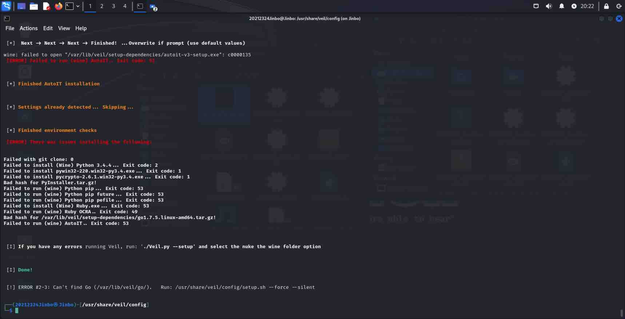Expand terminal launcher dropdown arrow

[x=78, y=6]
